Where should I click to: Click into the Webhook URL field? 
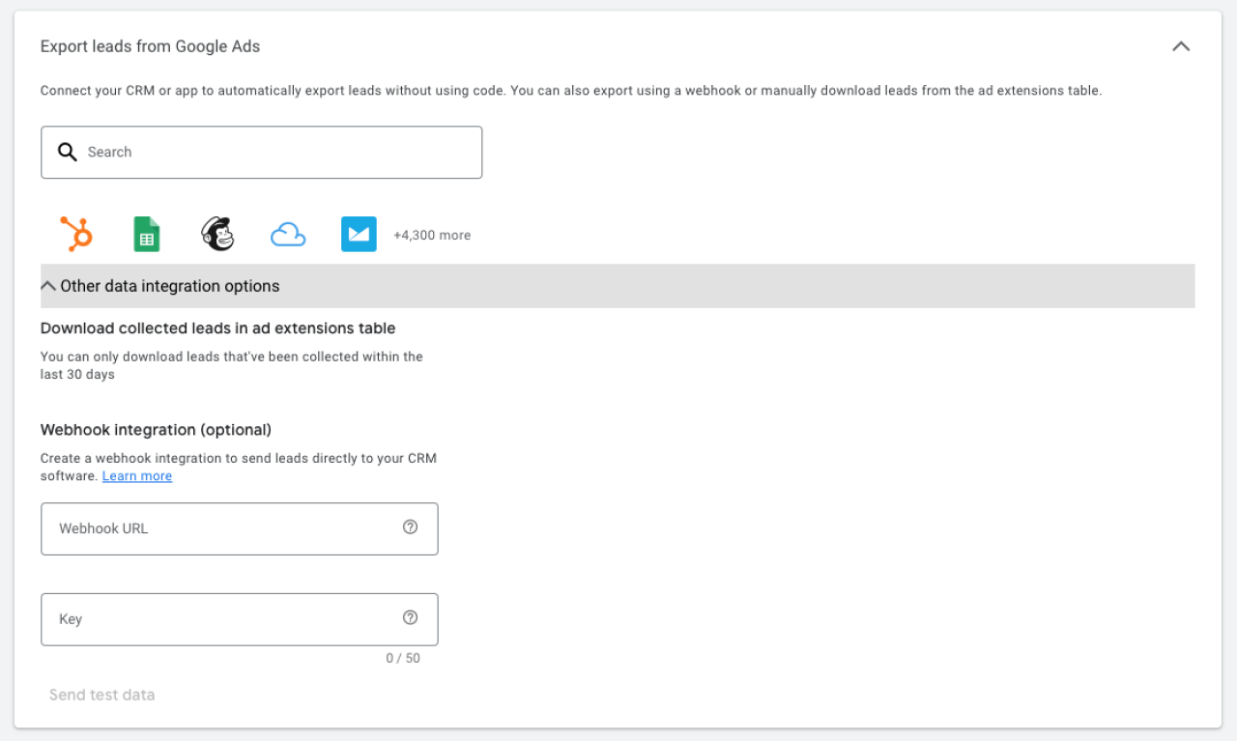(239, 528)
